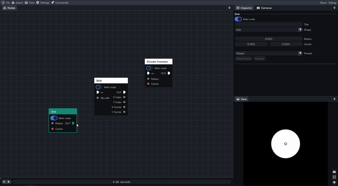The width and height of the screenshot is (338, 186).
Task: Click the Radius value 0.500 field
Action: tap(269, 39)
